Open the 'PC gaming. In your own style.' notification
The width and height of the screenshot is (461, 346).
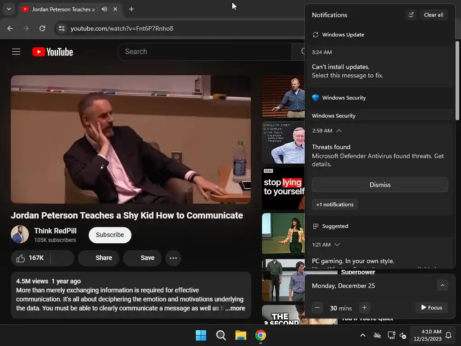(x=353, y=261)
